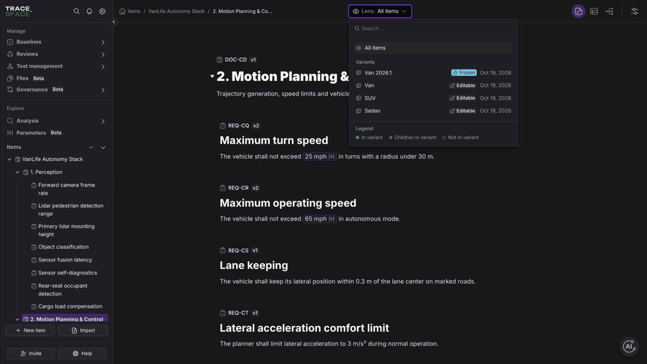647x364 pixels.
Task: Click the New item button
Action: pyautogui.click(x=30, y=330)
